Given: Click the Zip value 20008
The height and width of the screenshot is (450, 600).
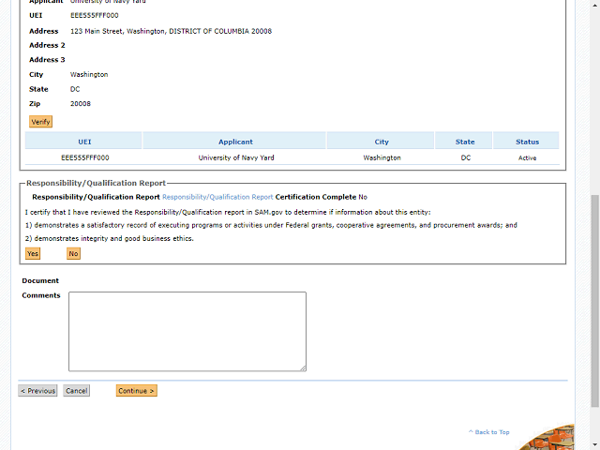Looking at the screenshot, I should click(x=81, y=104).
